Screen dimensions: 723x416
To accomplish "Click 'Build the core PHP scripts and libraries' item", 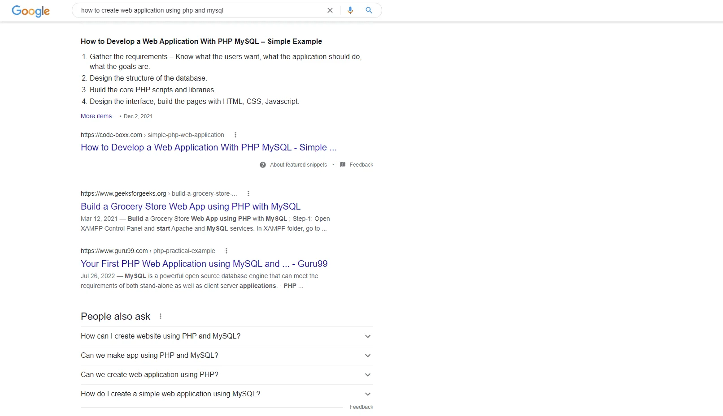I will pyautogui.click(x=152, y=90).
